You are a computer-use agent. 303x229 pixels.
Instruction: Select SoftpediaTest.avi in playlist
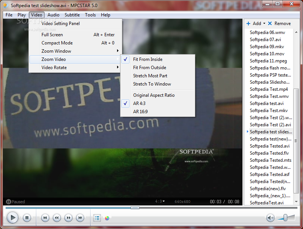point(267,203)
